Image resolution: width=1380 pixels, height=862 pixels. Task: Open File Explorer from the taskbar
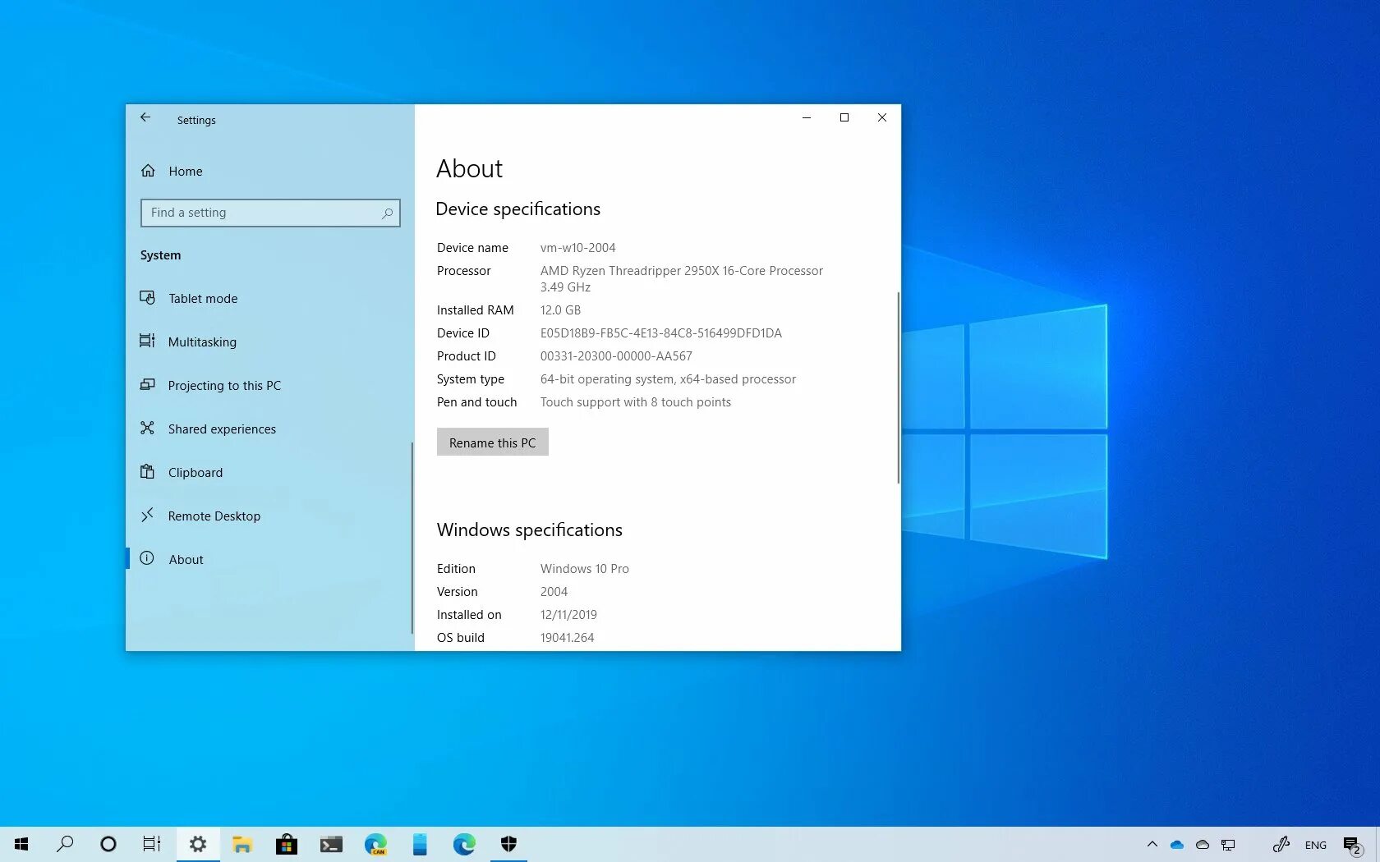[241, 844]
